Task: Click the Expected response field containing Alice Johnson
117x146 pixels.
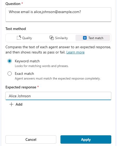Action: pyautogui.click(x=58, y=96)
